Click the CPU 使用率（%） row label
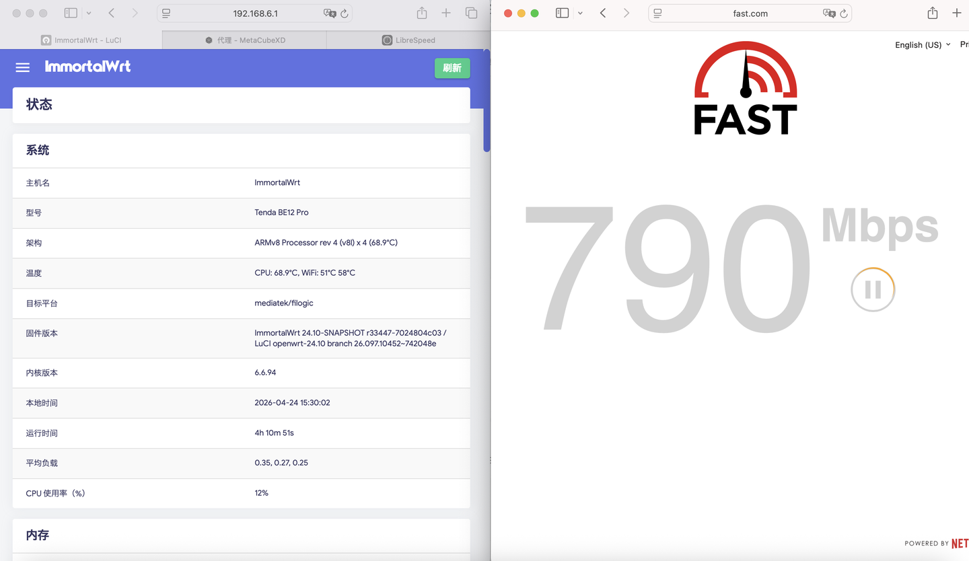This screenshot has height=561, width=969. tap(56, 493)
